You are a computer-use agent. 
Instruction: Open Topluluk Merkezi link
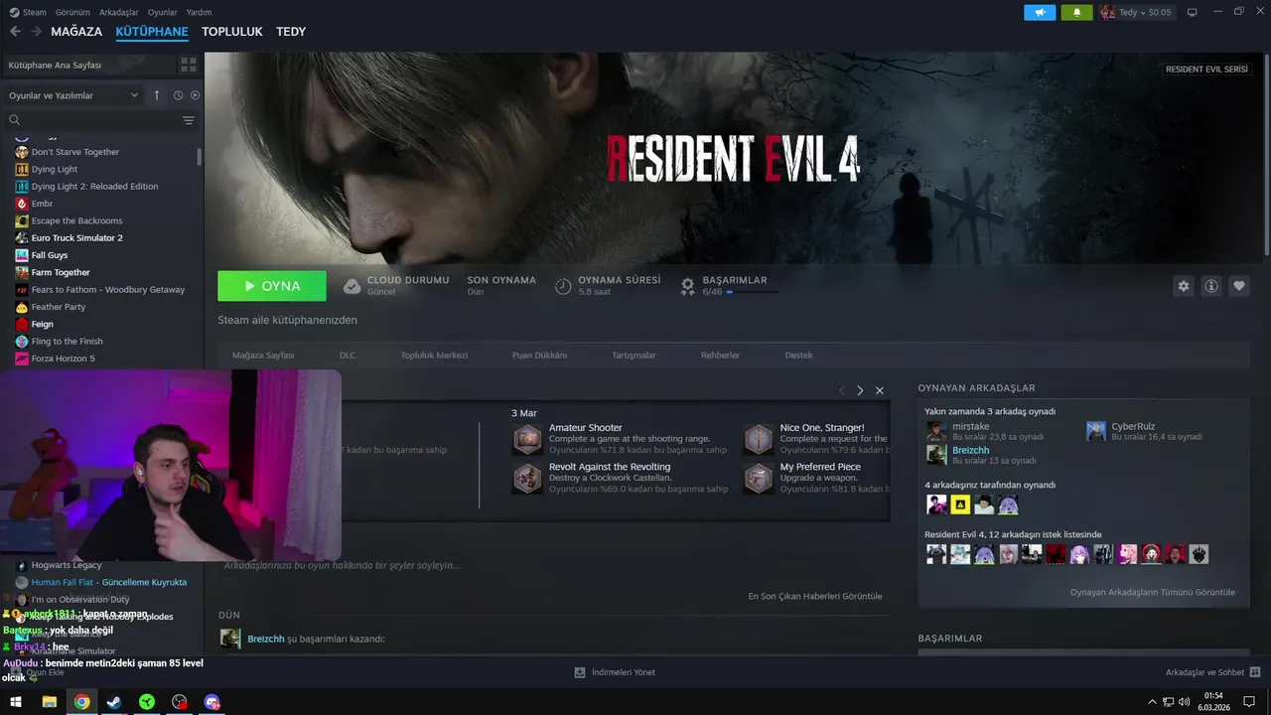tap(434, 356)
